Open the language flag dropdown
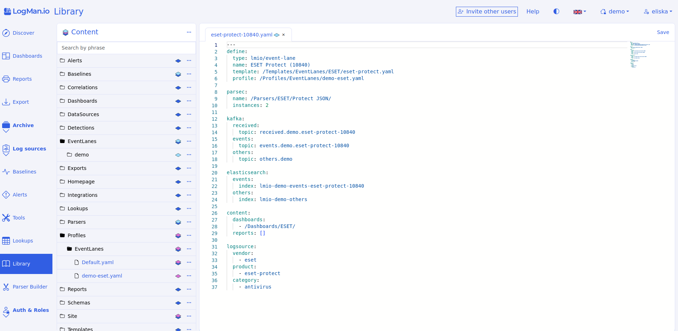The height and width of the screenshot is (331, 678). click(x=580, y=12)
